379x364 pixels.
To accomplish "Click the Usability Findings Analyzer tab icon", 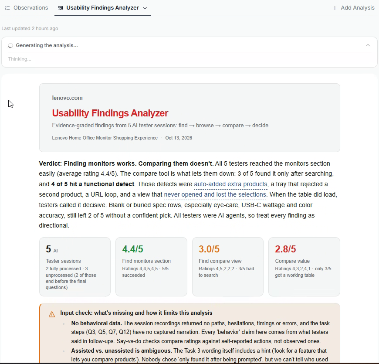I will pyautogui.click(x=61, y=8).
